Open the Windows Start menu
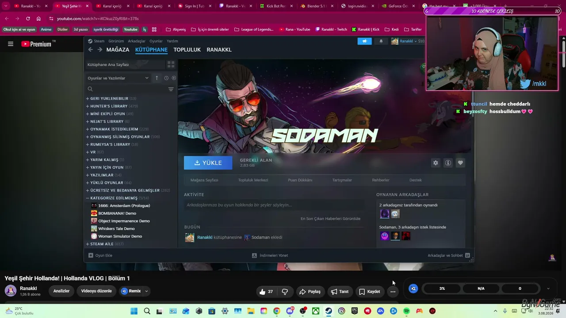566x318 pixels. coord(134,311)
